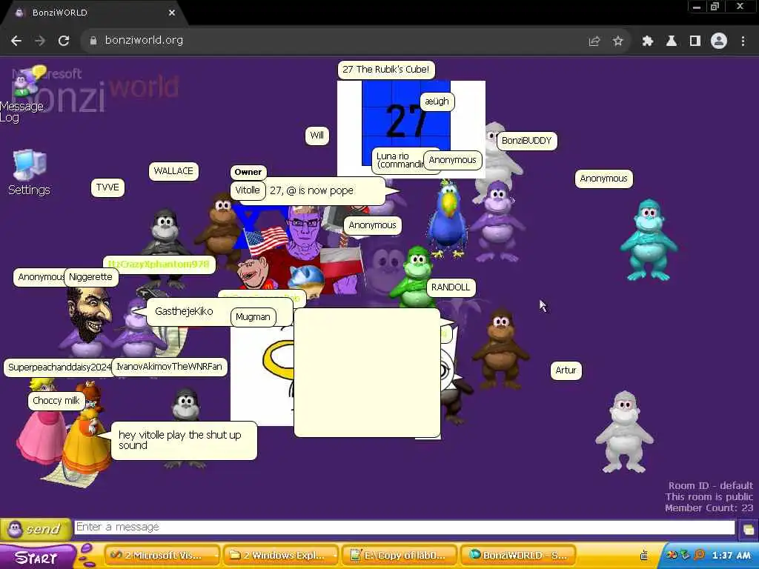
Task: Open the Settings computer icon
Action: click(29, 172)
